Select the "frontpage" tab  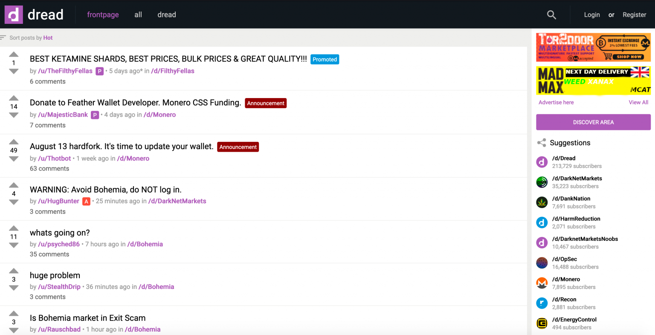103,15
